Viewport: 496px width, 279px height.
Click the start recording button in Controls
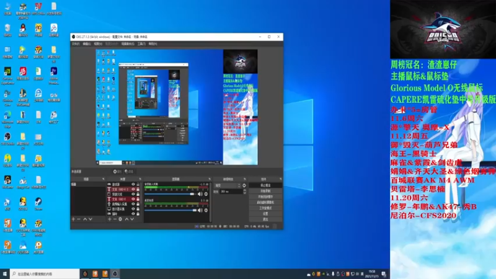pos(265,191)
